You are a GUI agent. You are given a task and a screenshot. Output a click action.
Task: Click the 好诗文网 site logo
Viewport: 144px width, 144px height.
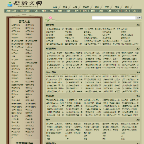point(25,4)
